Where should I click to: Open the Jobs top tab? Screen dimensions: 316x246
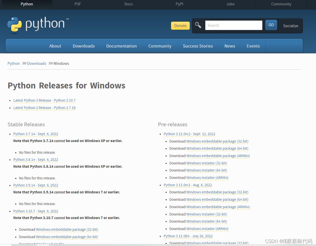pos(230,4)
